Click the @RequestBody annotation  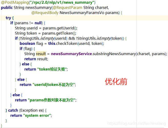coord(45,13)
